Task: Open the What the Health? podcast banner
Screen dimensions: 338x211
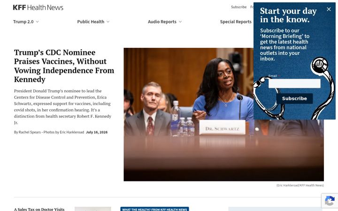Action: coord(154,209)
